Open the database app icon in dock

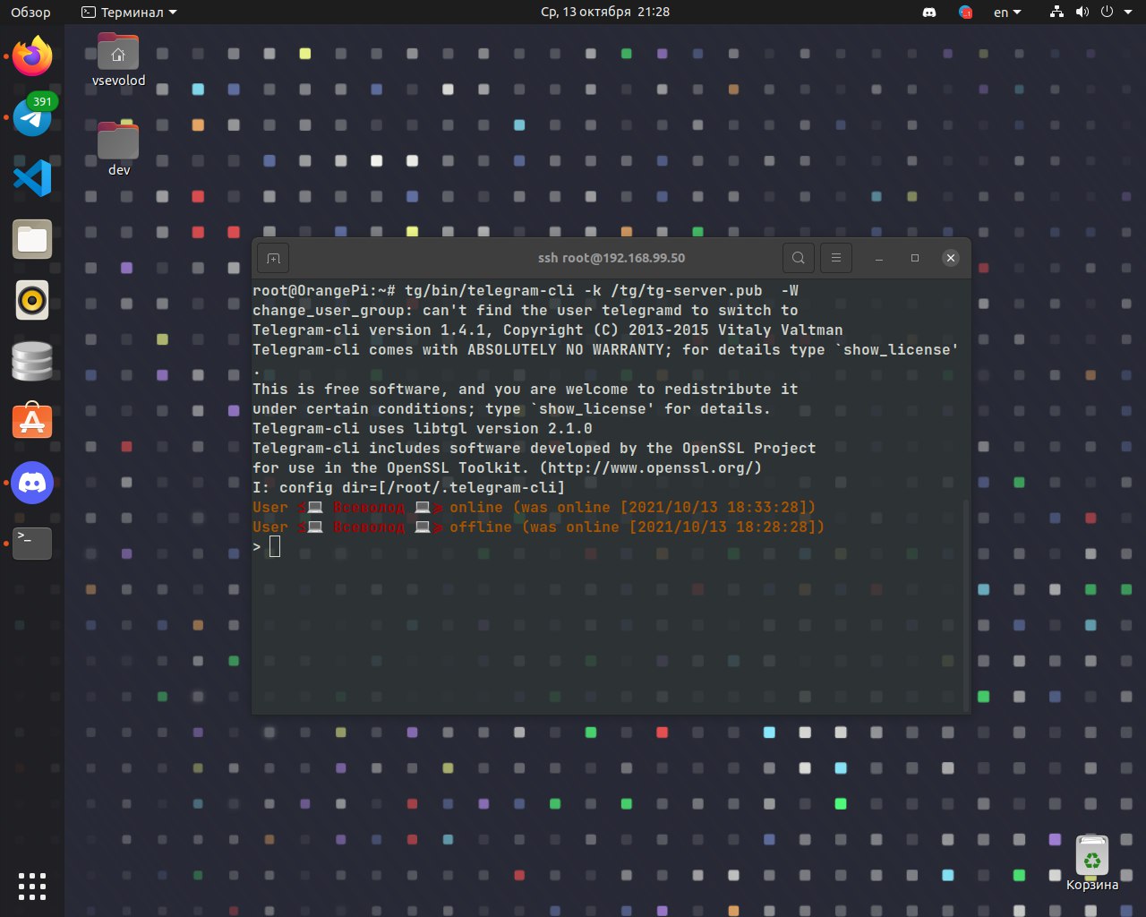32,361
